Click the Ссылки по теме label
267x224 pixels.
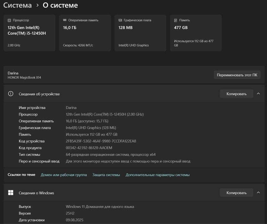tap(21, 175)
